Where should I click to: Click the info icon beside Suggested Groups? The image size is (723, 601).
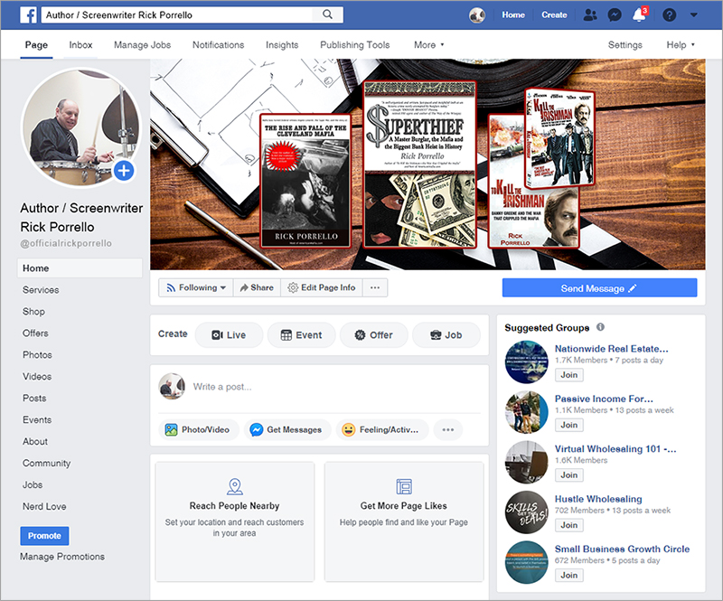coord(601,327)
